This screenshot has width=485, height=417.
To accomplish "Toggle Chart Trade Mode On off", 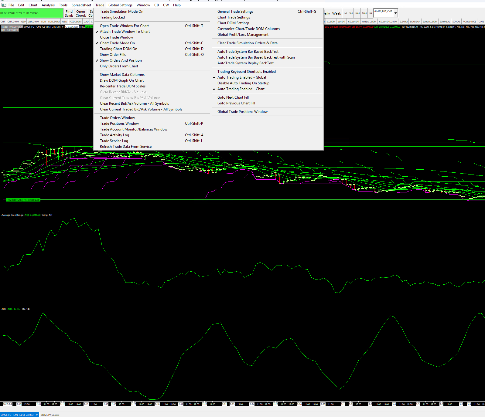I will 117,43.
